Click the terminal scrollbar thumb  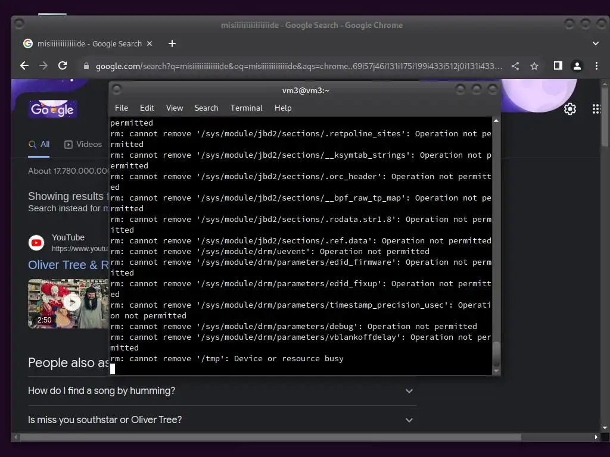(x=496, y=353)
